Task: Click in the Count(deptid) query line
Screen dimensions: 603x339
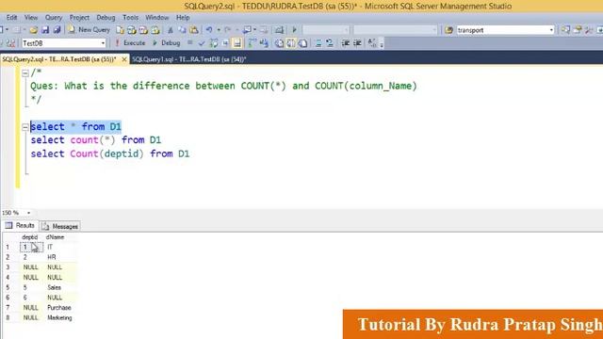Action: 110,153
